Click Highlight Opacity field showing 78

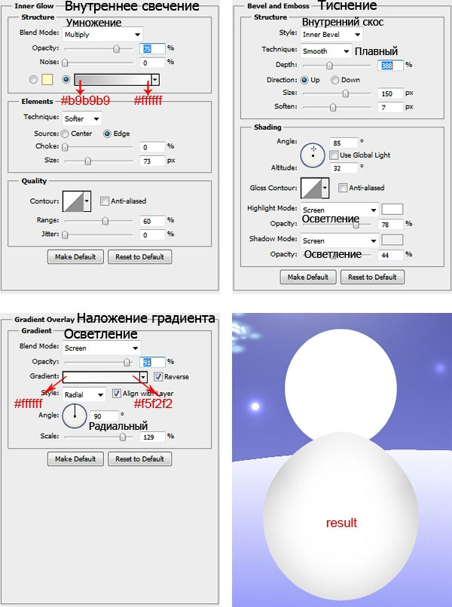[390, 225]
